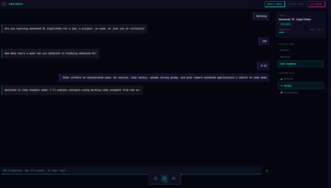
Task: Select Socratic teaching mode
Action: click(301, 57)
